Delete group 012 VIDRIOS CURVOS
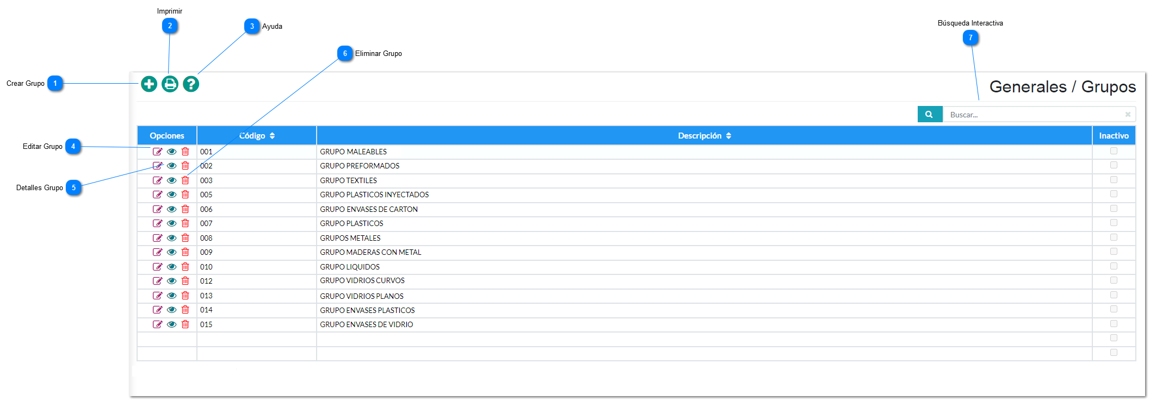 tap(185, 281)
